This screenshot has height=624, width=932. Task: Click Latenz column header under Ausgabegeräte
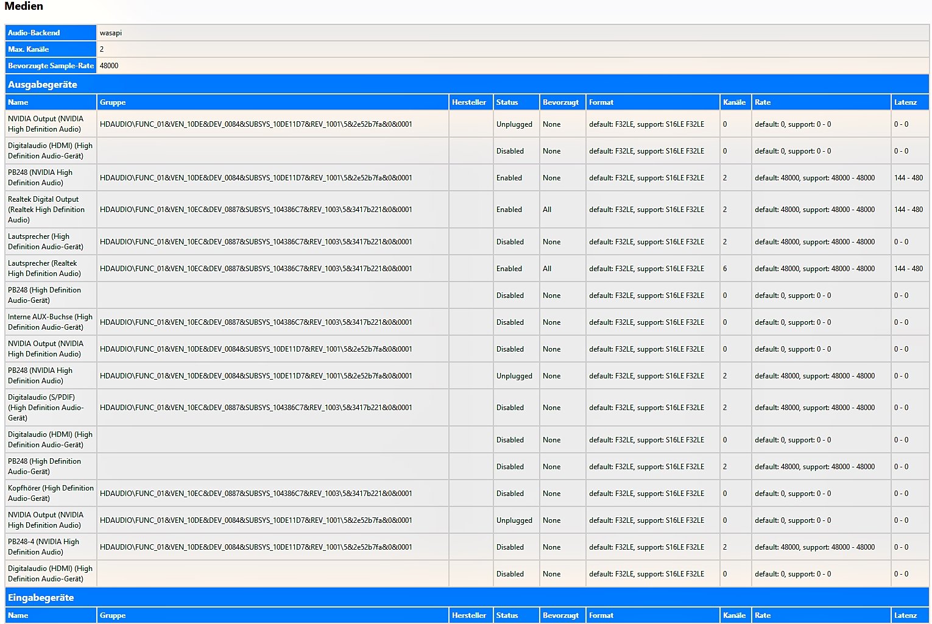pos(905,102)
